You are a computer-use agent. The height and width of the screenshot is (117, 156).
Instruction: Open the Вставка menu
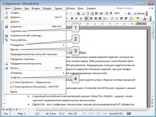[x=36, y=8]
